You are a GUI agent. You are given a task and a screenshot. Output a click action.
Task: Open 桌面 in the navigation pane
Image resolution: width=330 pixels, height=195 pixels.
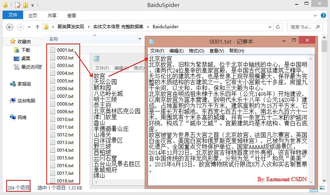pyautogui.click(x=26, y=58)
